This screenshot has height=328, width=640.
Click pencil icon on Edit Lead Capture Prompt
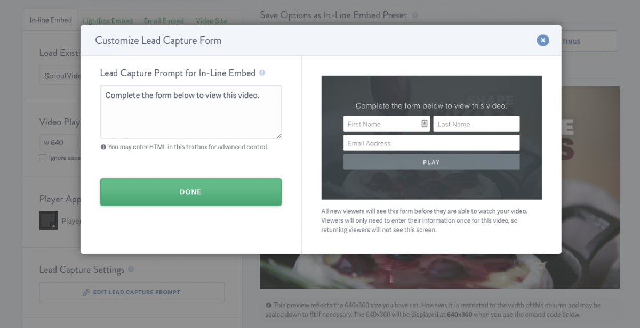[x=86, y=292]
